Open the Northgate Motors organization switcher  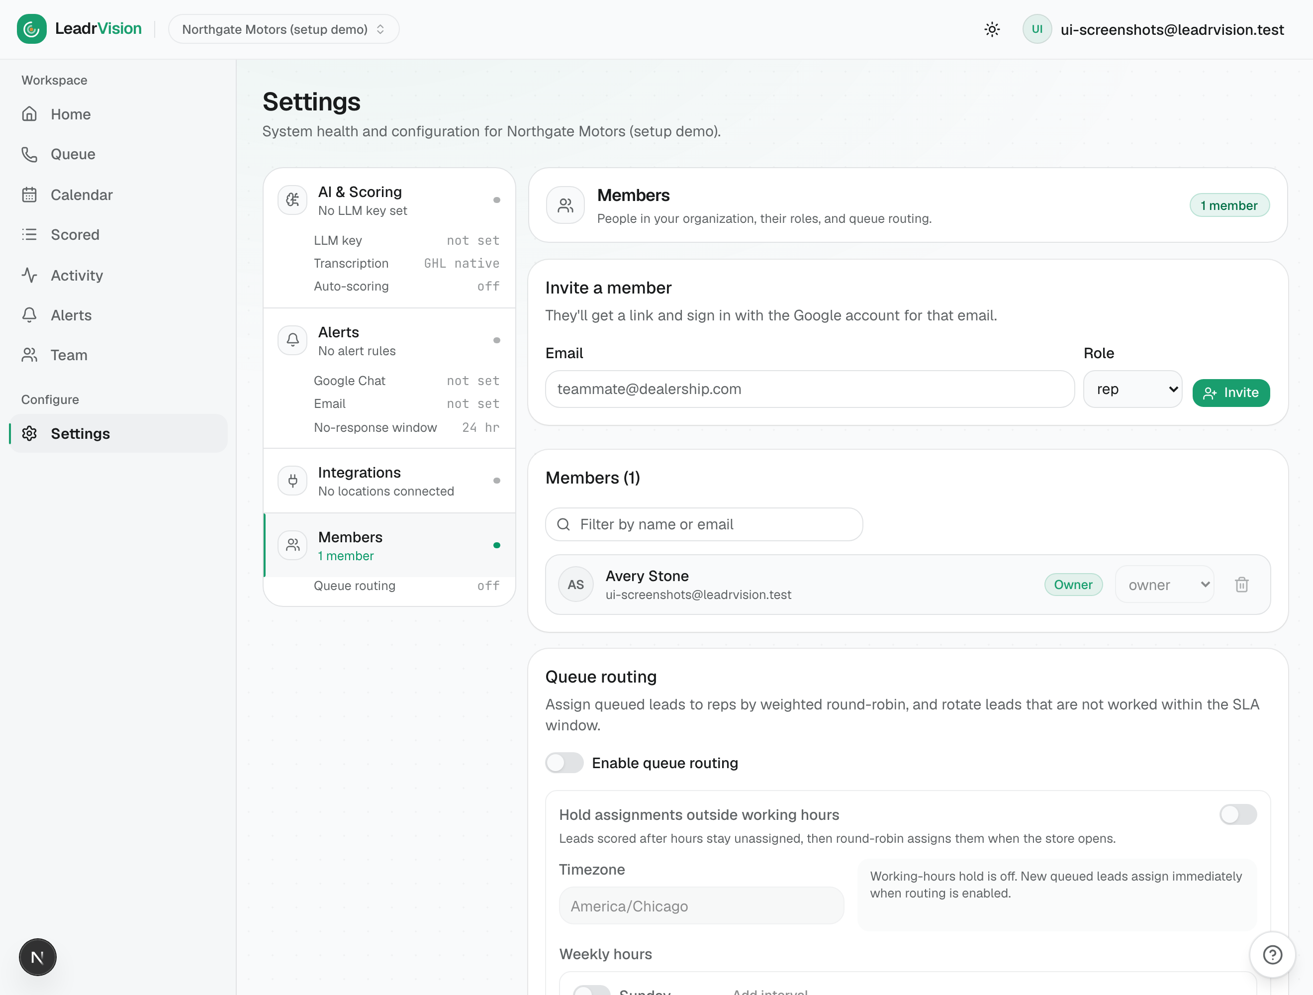click(x=283, y=29)
